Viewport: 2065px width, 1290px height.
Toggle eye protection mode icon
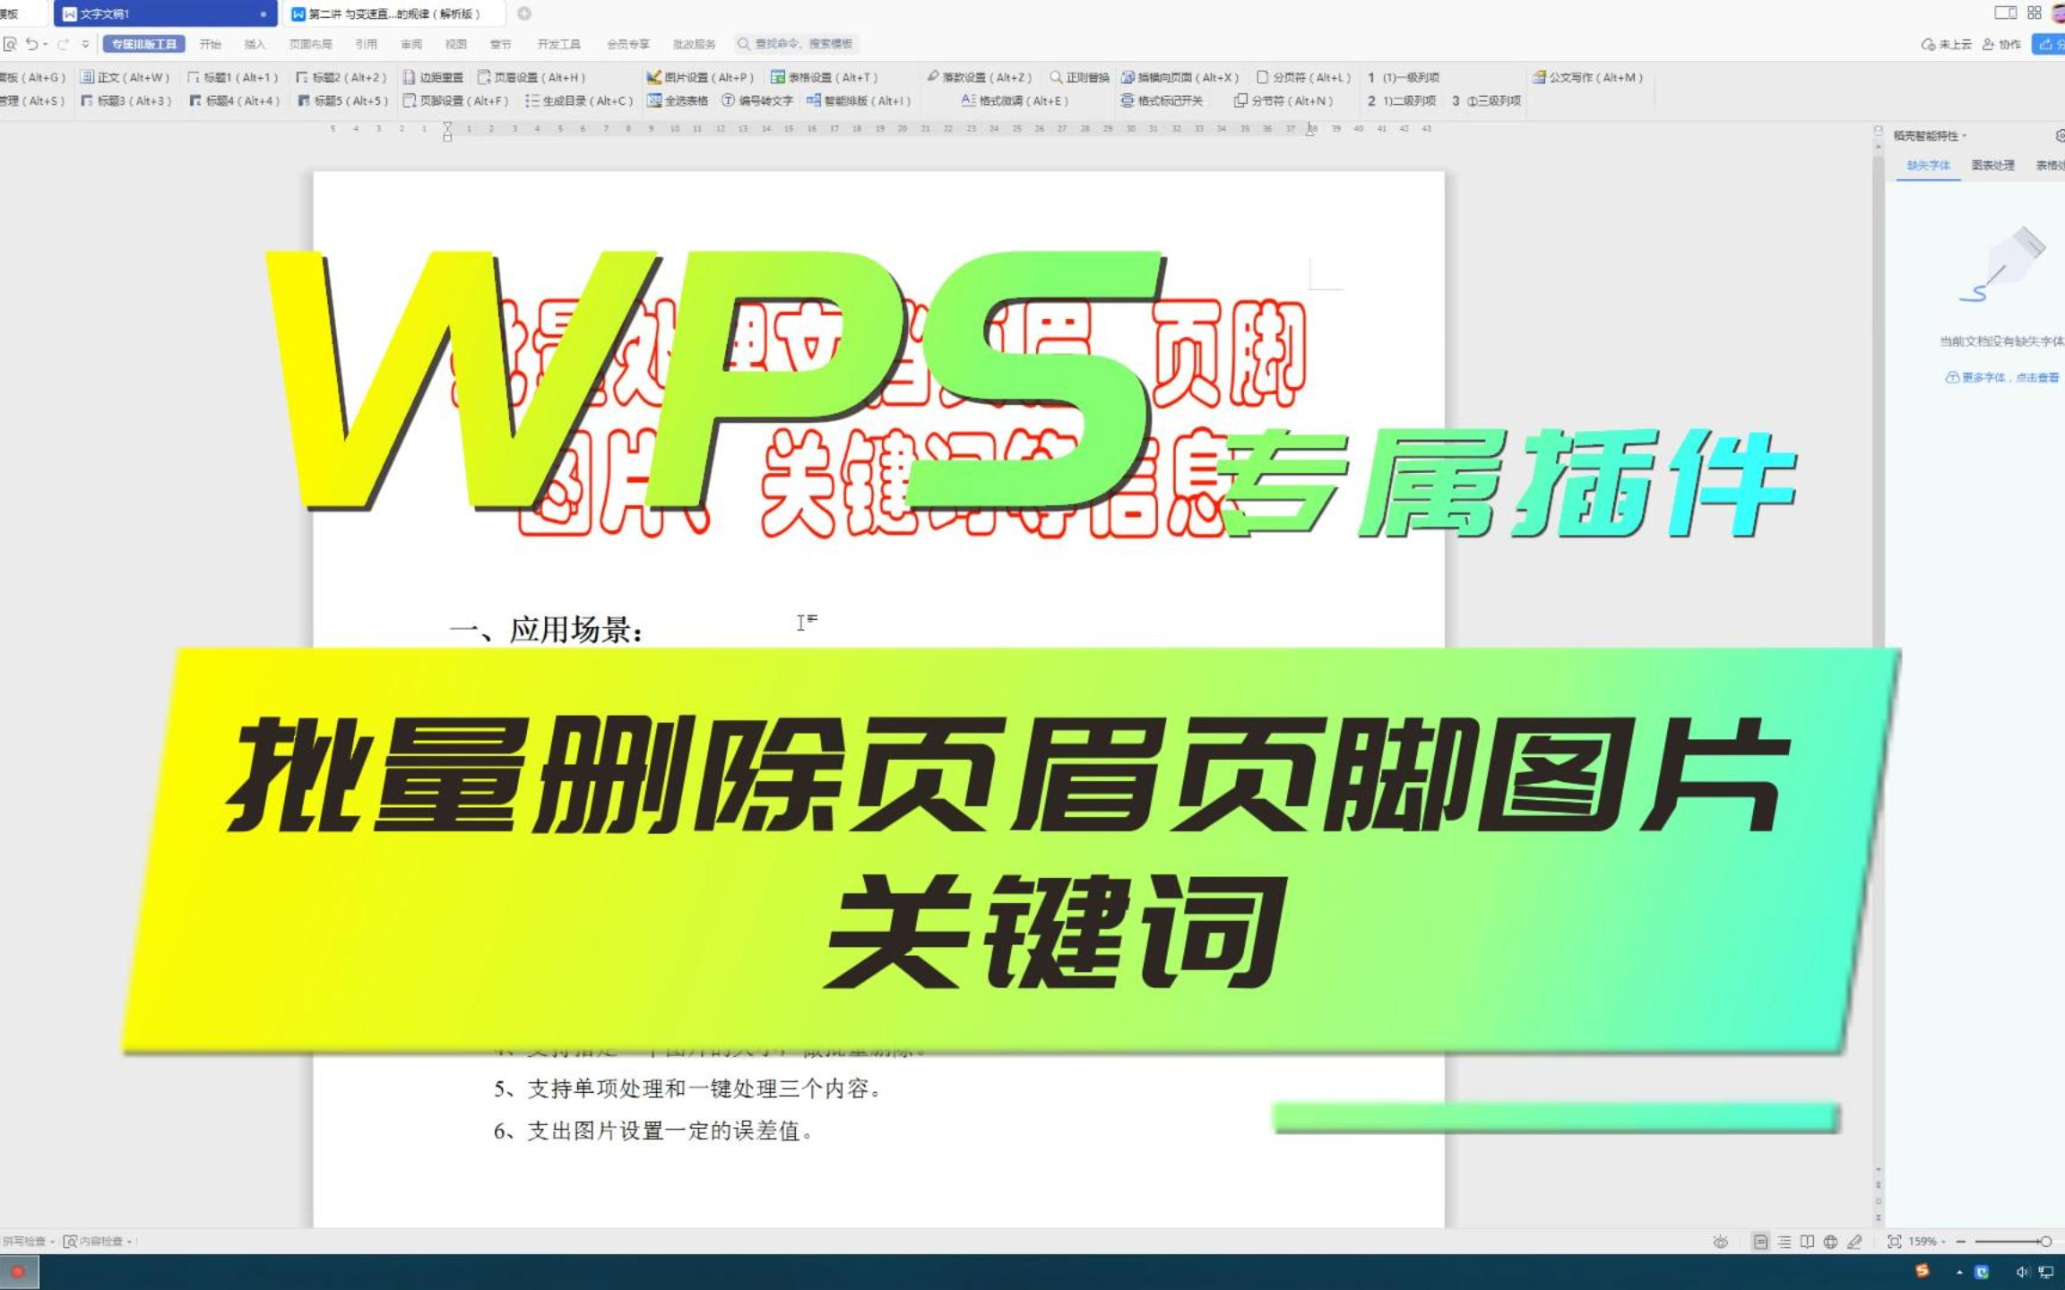tap(1720, 1242)
